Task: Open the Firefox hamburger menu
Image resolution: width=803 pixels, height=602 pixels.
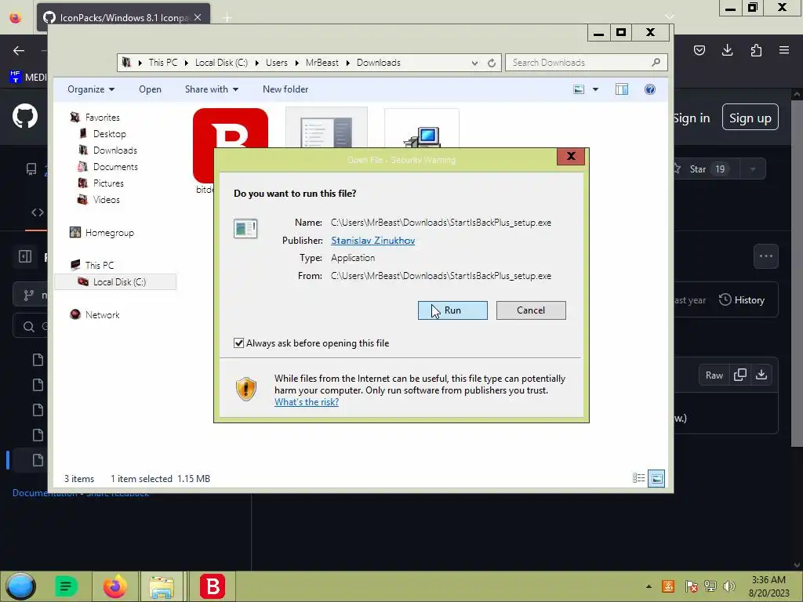Action: [x=784, y=50]
